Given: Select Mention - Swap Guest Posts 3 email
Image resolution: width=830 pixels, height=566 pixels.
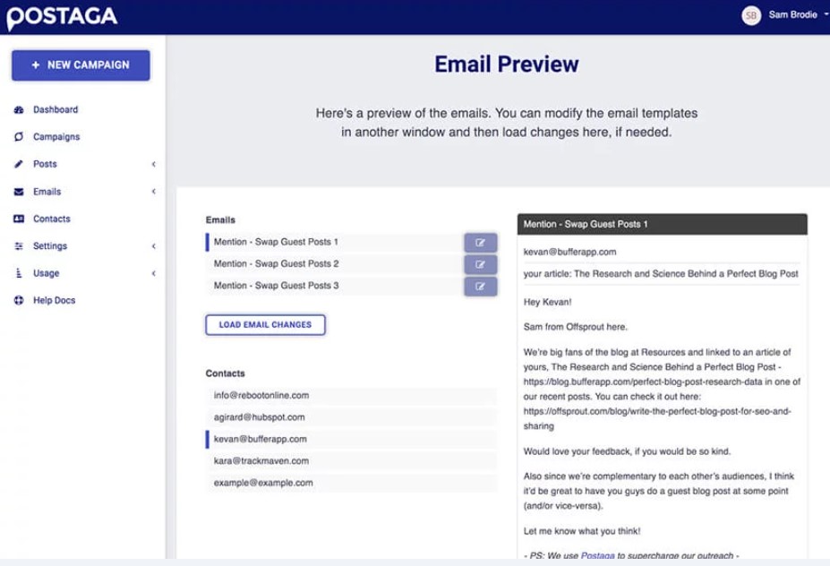Looking at the screenshot, I should [334, 286].
